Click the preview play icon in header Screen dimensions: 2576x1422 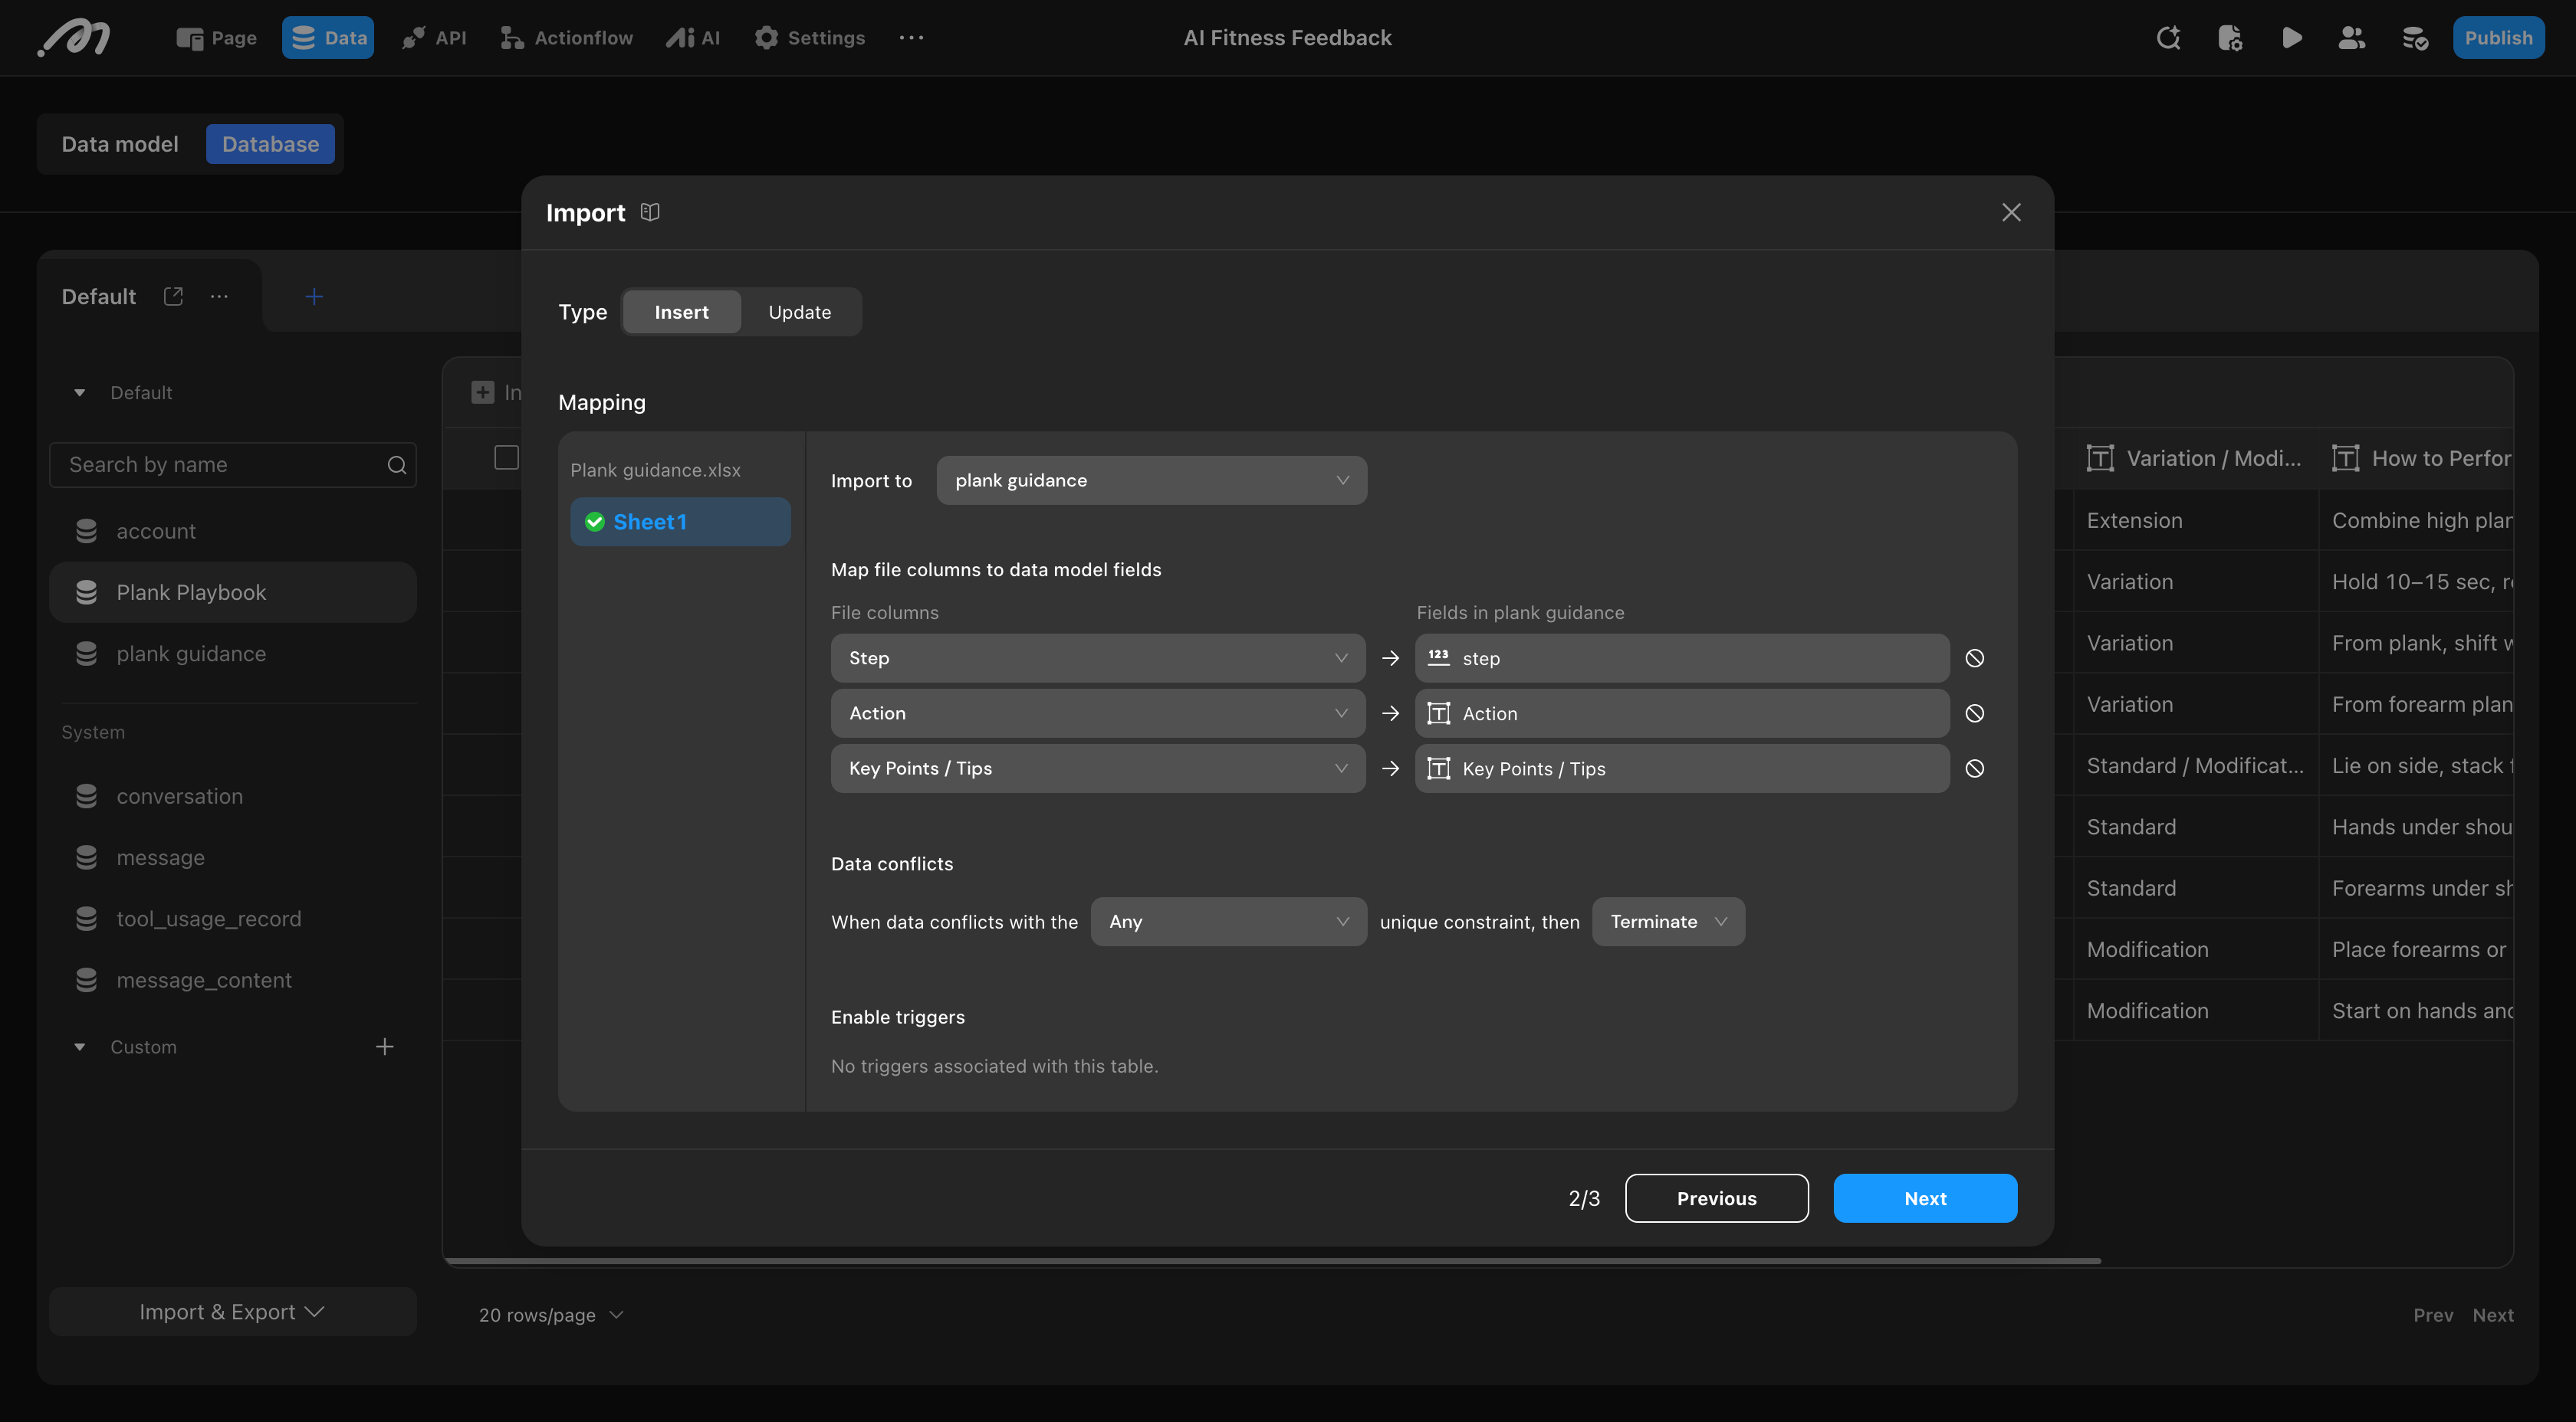[x=2292, y=38]
